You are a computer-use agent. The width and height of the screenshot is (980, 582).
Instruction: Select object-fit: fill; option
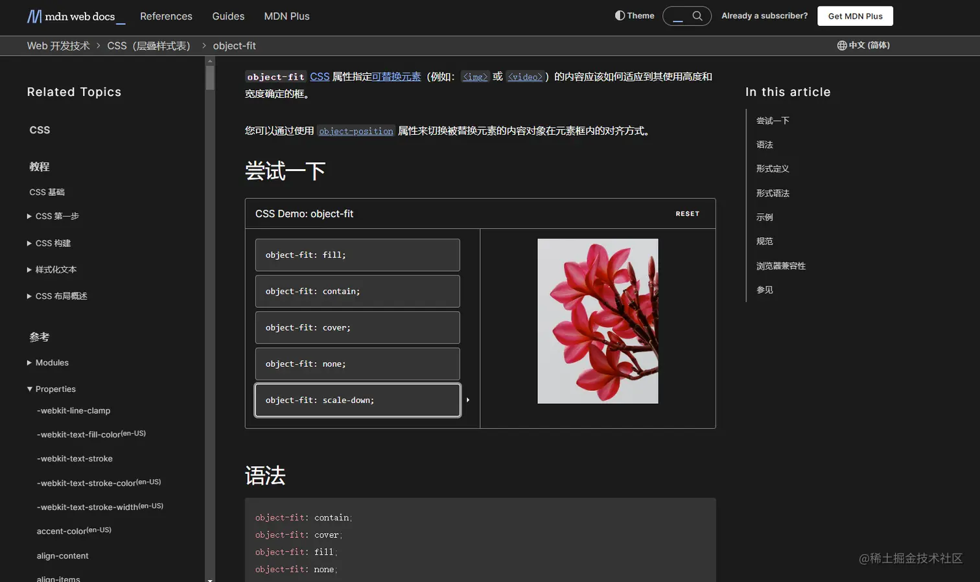click(x=358, y=255)
